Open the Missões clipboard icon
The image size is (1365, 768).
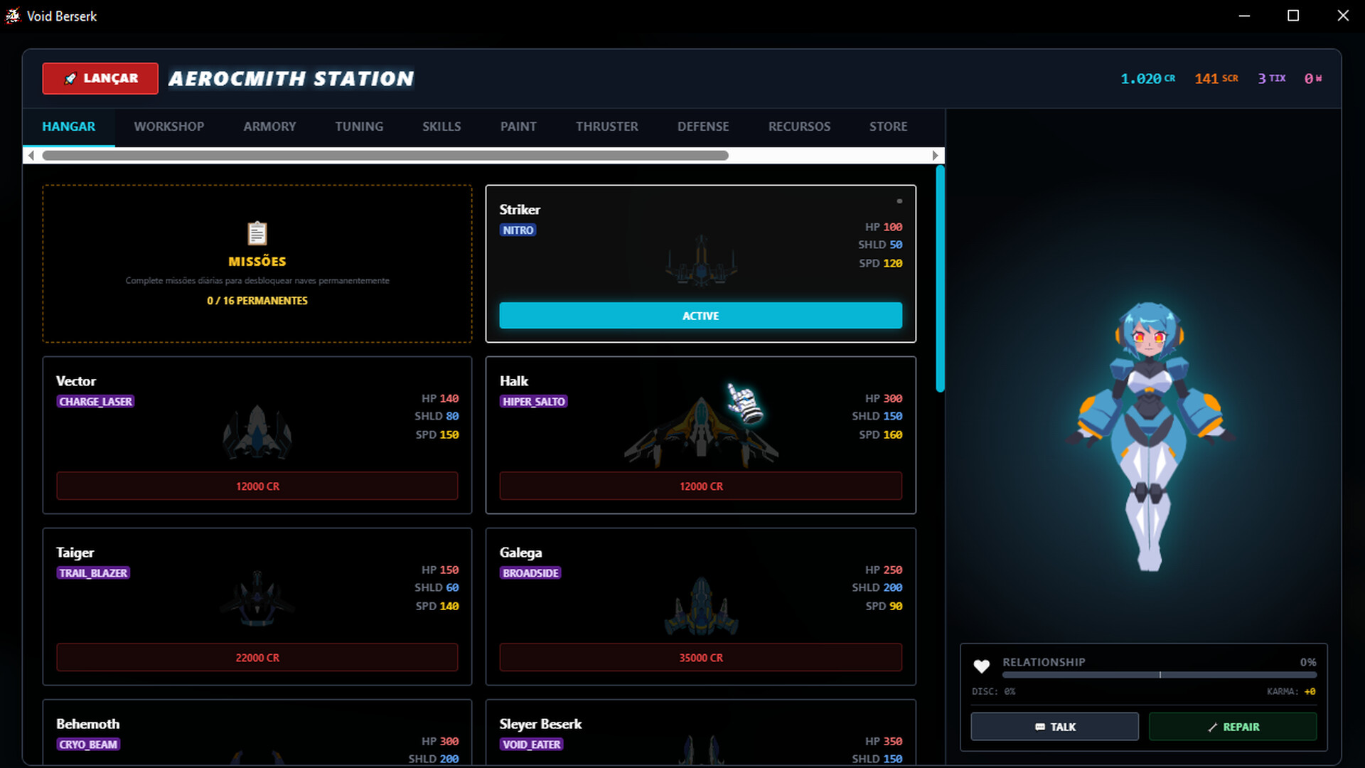pyautogui.click(x=257, y=233)
